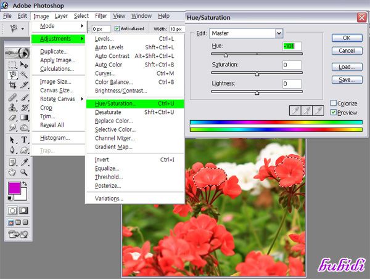This screenshot has height=279, width=370.
Task: Click the Saturation slider handle
Action: tap(257, 74)
